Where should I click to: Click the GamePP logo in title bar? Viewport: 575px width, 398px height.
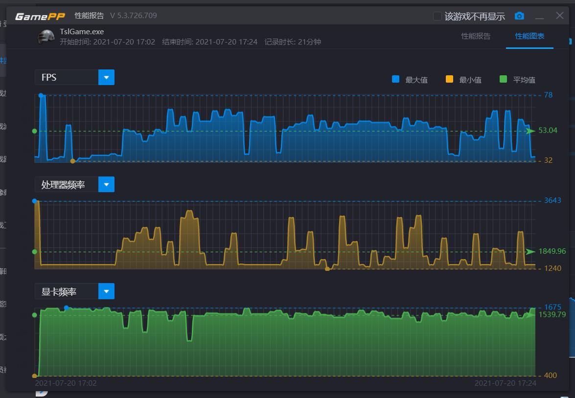(x=40, y=16)
